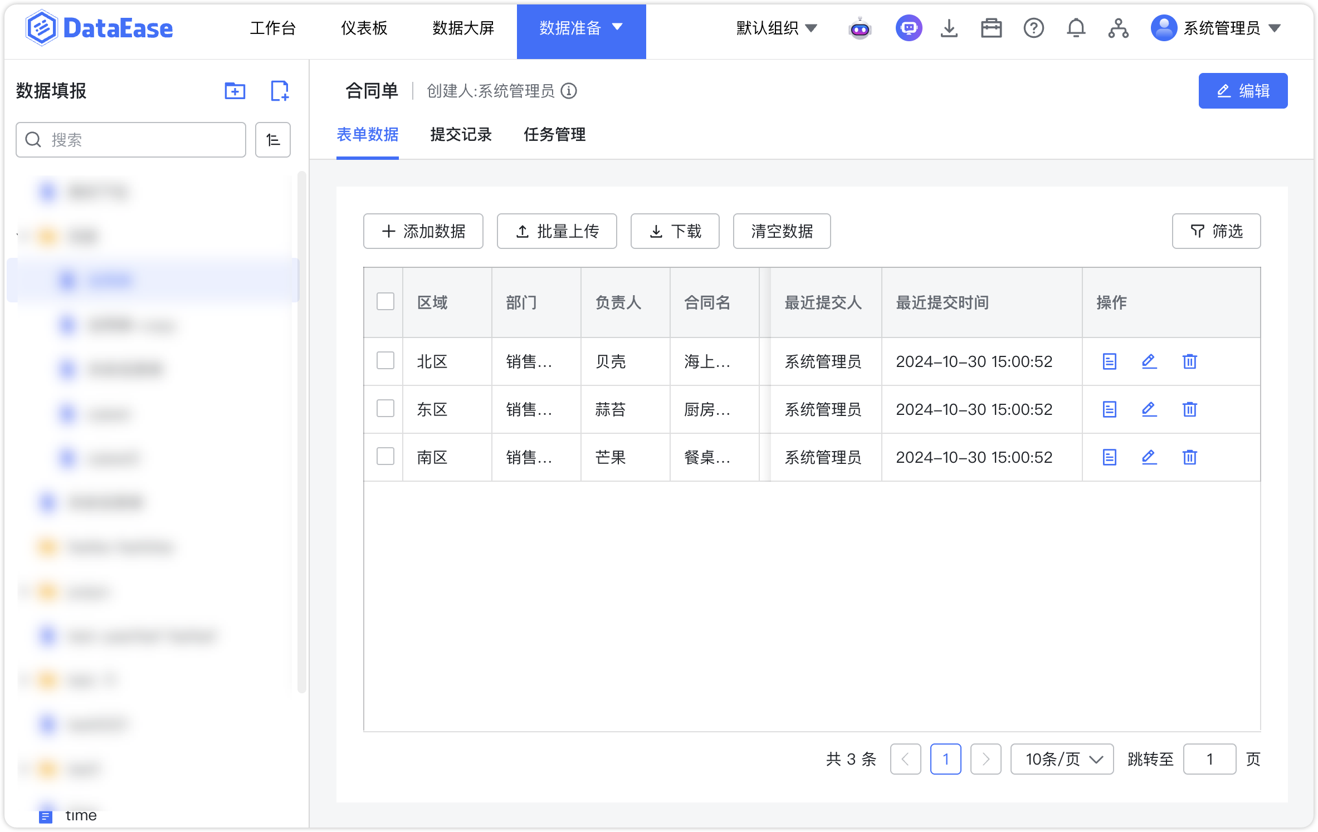The image size is (1318, 832).
Task: Go to the previous page arrow
Action: 906,759
